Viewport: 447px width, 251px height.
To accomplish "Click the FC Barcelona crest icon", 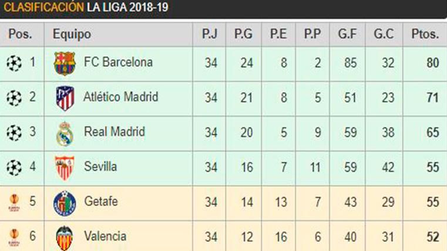I will click(65, 63).
